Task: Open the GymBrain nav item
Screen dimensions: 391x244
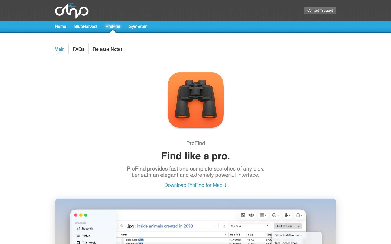Action: click(x=138, y=27)
